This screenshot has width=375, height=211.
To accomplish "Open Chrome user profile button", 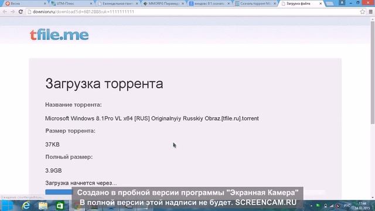I will point(342,2).
